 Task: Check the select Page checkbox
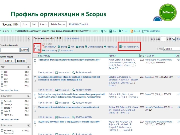tap(35, 50)
